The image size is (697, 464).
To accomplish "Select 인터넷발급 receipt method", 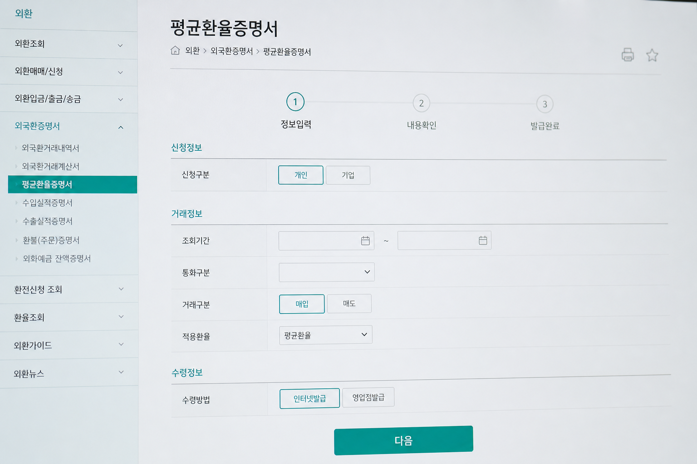I will (x=309, y=398).
